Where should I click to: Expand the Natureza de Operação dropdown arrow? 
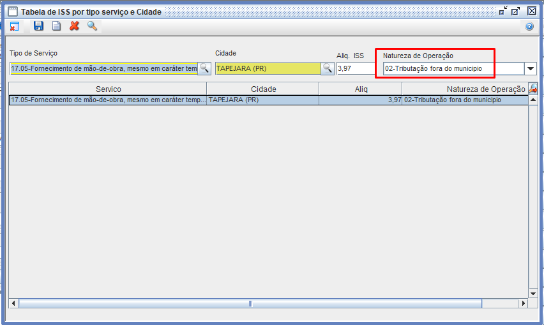point(531,68)
